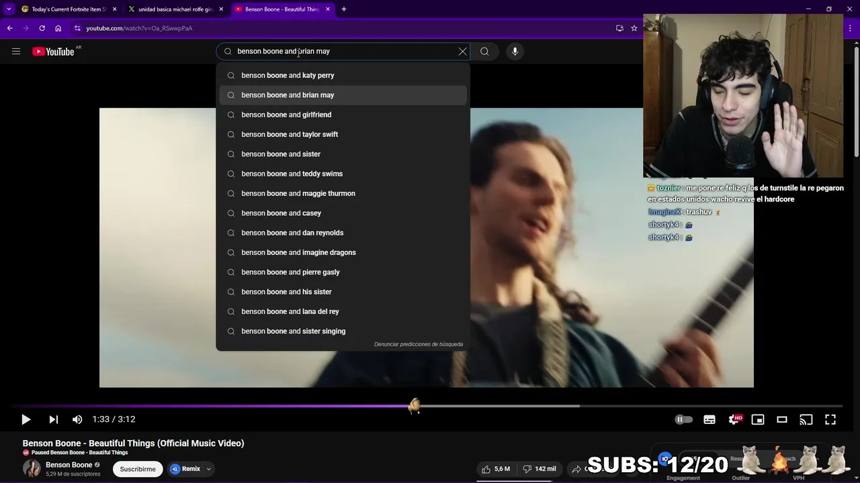Go to YouTube home via logo
Screen dimensions: 860x483
tap(53, 52)
